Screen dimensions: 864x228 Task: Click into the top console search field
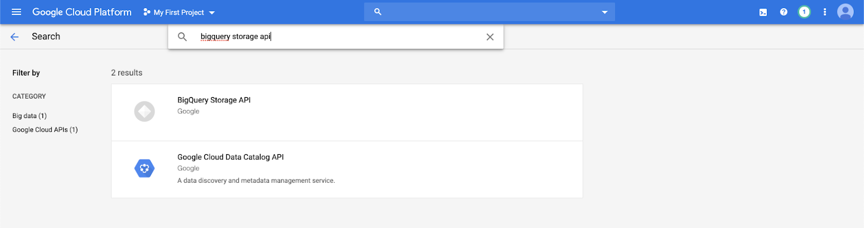pyautogui.click(x=486, y=12)
